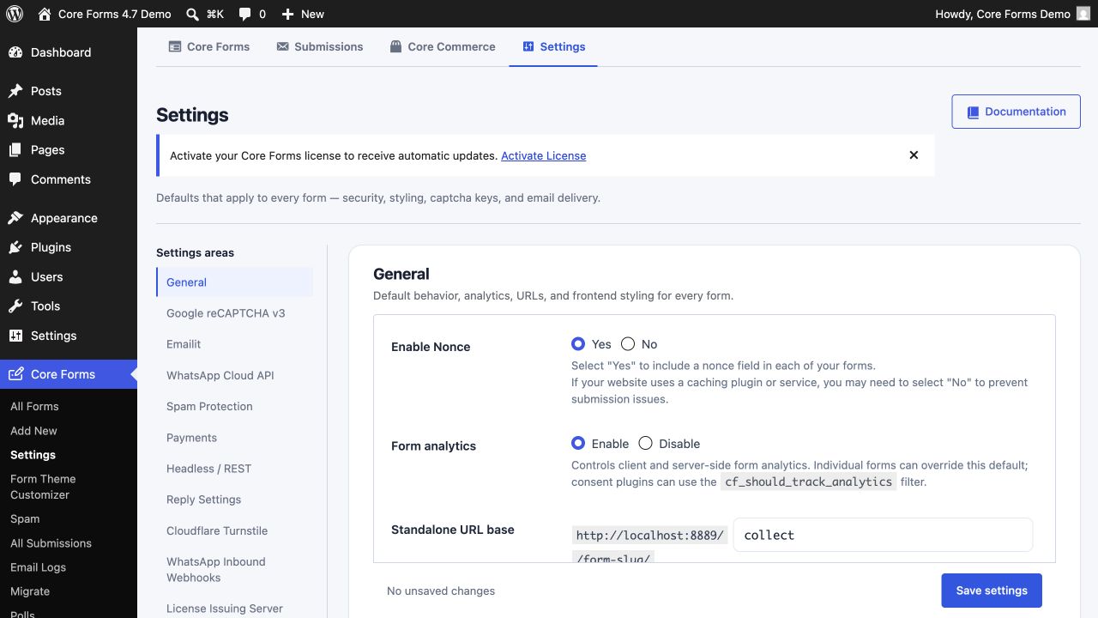Switch to the Submissions tab
Viewport: 1098px width, 618px height.
(x=320, y=47)
